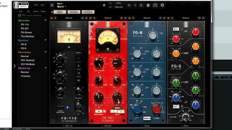Viewport: 232px width, 130px height.
Task: Solo the FG-N module slot
Action: point(133,18)
